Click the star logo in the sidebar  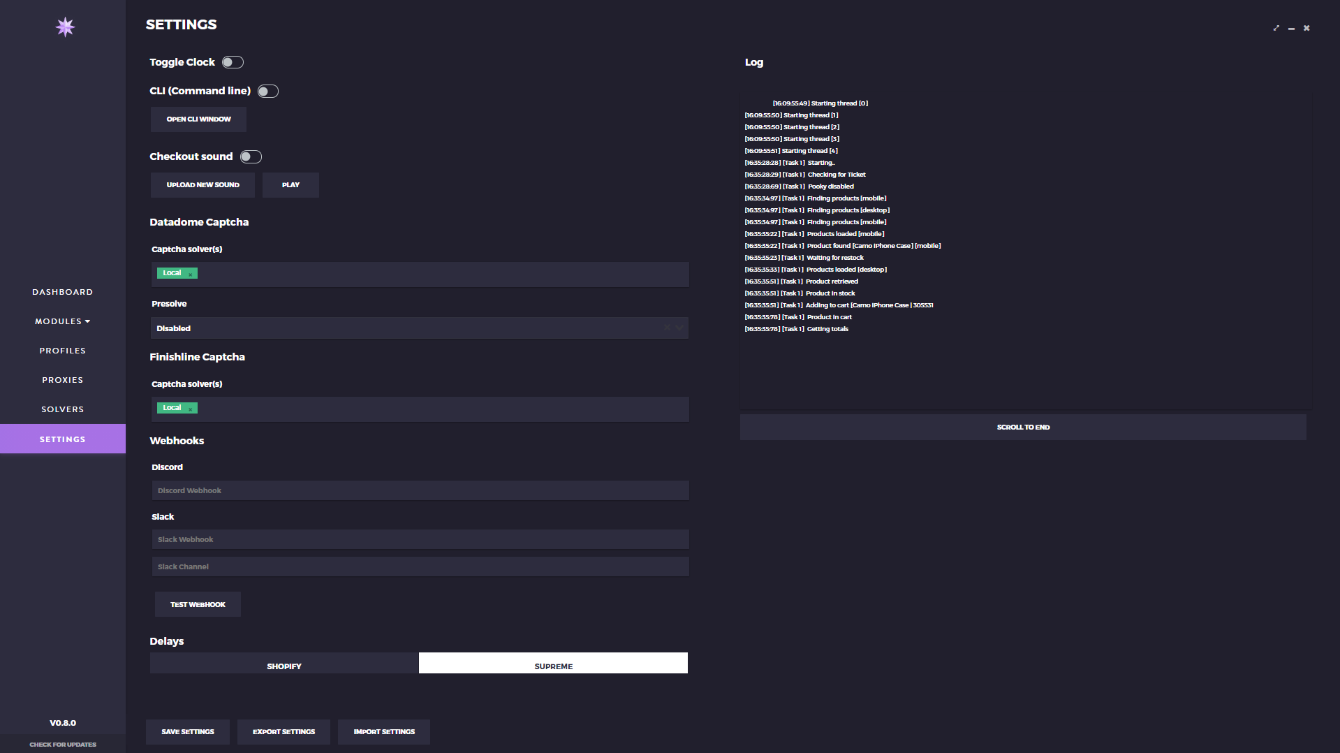(65, 27)
